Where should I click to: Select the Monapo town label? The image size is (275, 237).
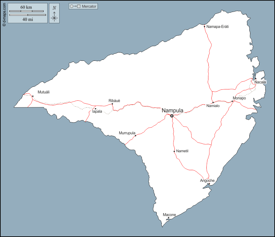[239, 98]
